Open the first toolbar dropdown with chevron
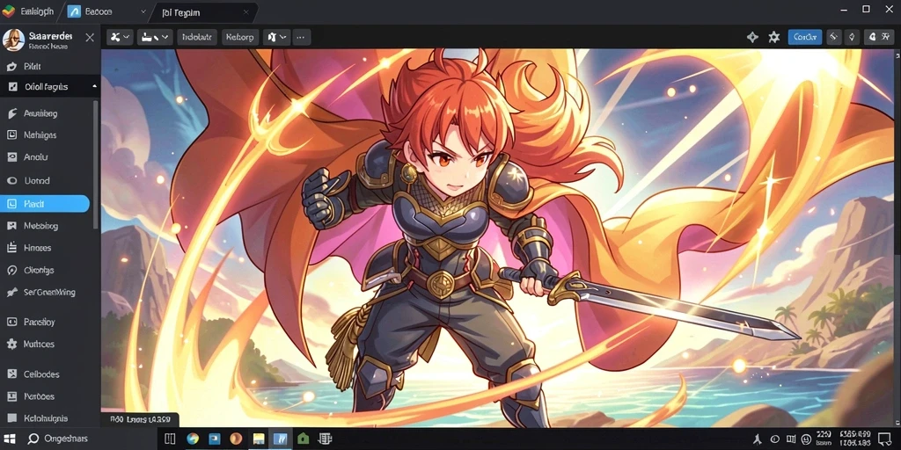 click(121, 37)
